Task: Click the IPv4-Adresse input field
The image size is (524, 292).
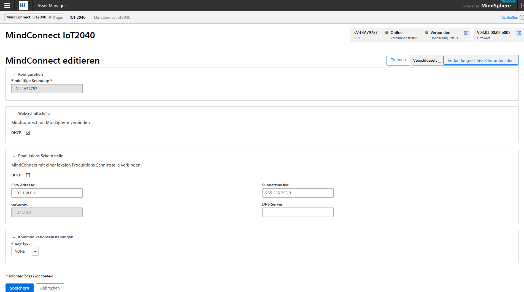Action: point(47,193)
